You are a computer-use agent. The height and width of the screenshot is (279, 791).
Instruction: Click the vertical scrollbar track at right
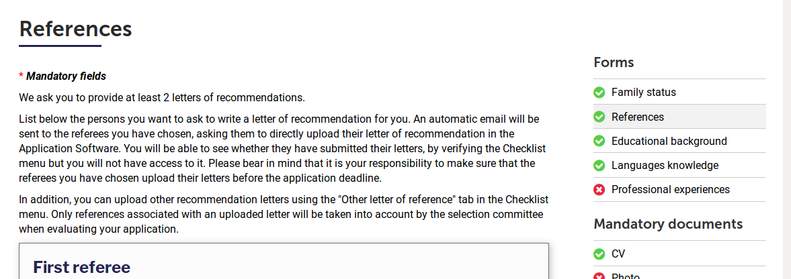(786, 139)
